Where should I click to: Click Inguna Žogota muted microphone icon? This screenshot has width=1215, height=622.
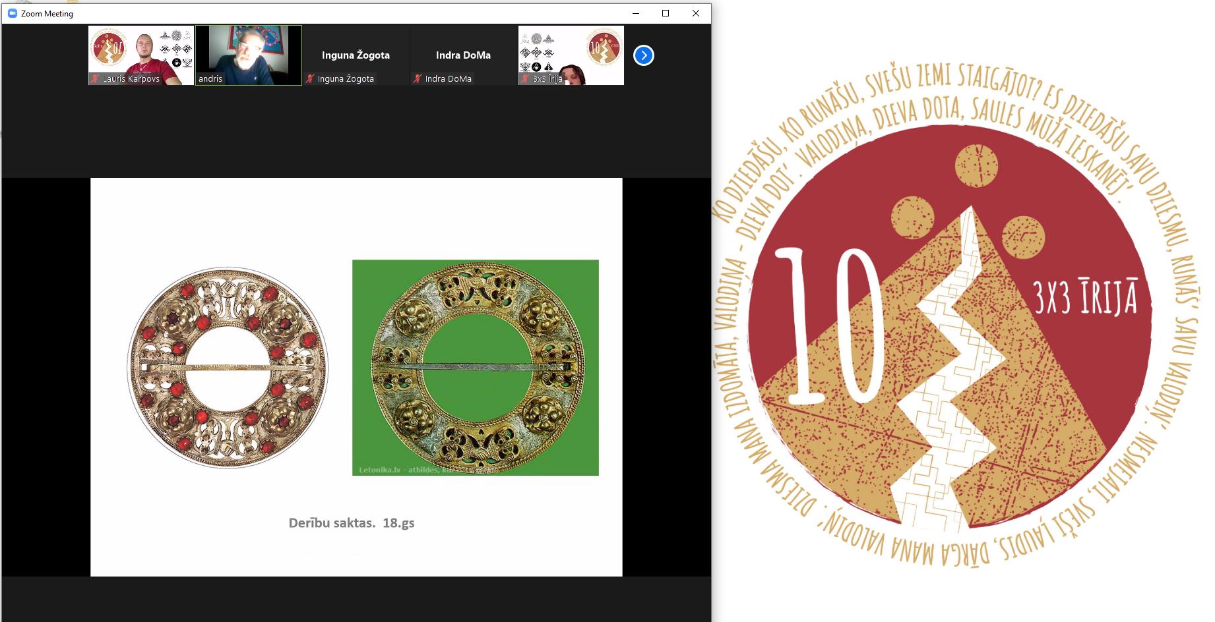click(310, 78)
